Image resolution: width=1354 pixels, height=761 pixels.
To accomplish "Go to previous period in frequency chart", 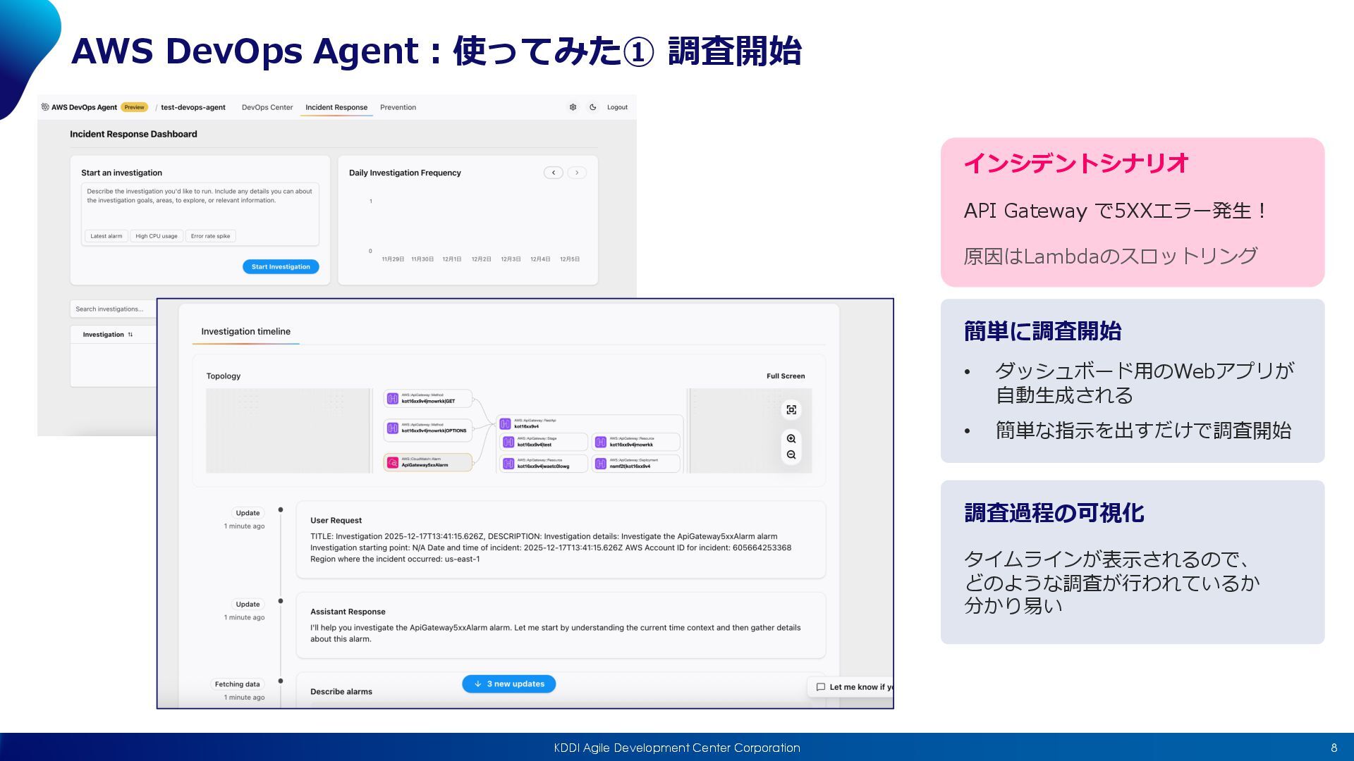I will click(554, 173).
